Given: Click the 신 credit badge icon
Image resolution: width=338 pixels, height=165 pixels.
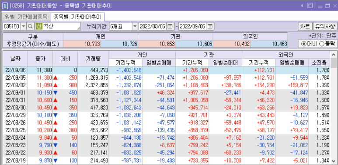Looking at the screenshot, I should (39, 27).
